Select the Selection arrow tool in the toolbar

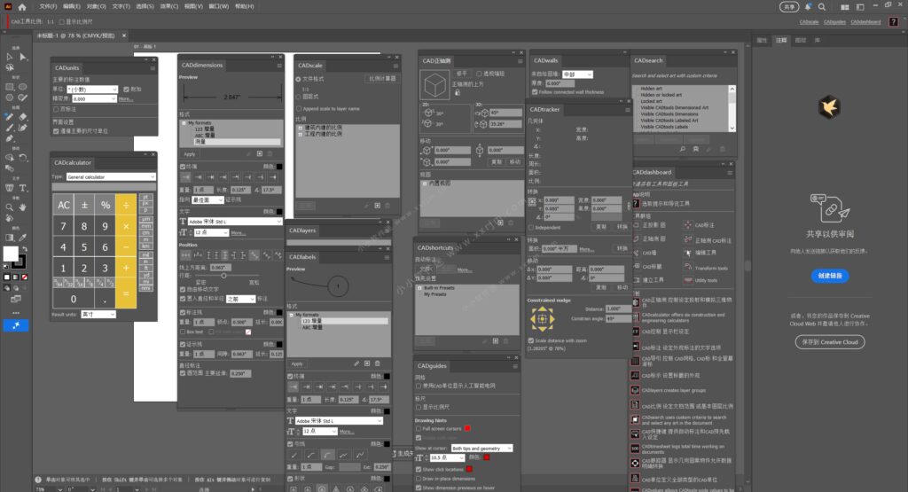[x=9, y=57]
